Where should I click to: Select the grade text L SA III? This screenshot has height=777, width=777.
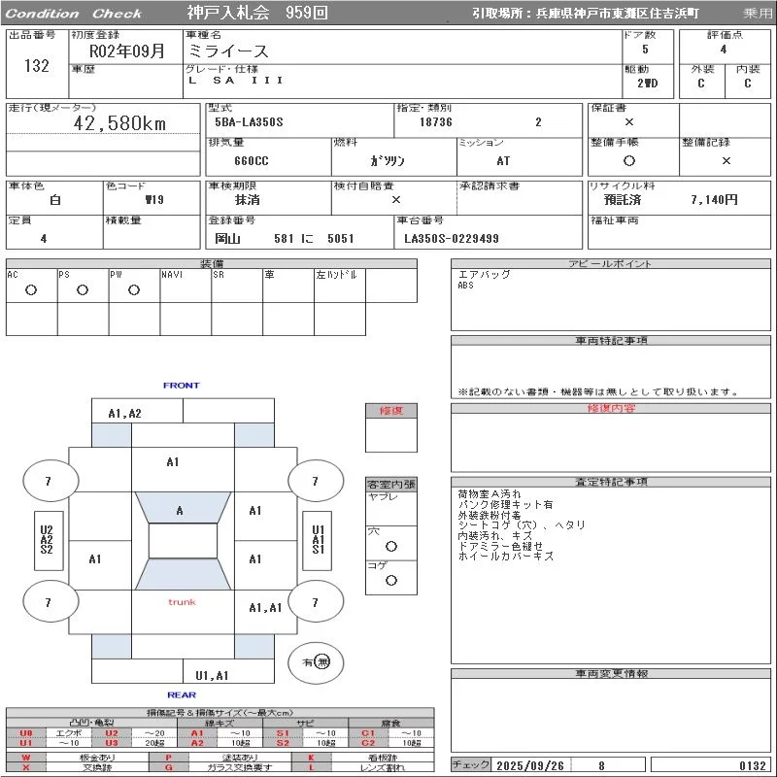coord(236,80)
